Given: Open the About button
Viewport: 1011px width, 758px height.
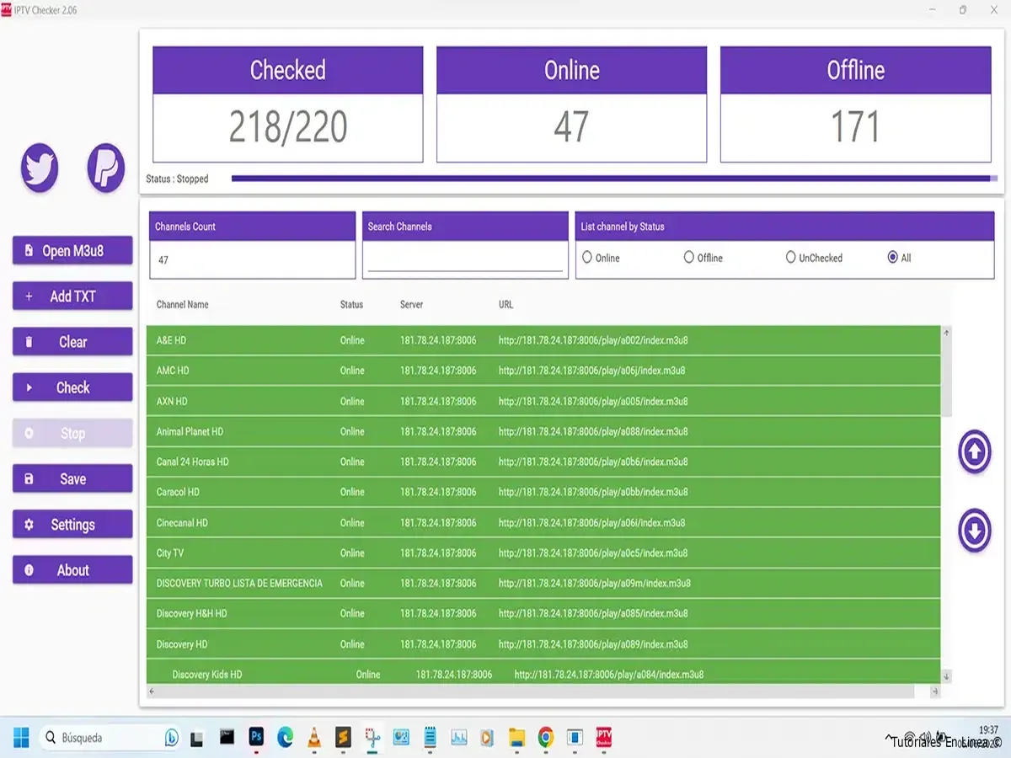Looking at the screenshot, I should [72, 569].
